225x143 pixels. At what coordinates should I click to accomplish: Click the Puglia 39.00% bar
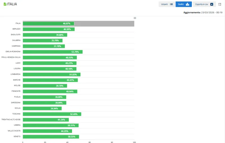(x=44, y=97)
